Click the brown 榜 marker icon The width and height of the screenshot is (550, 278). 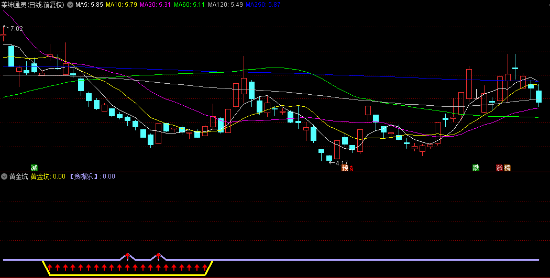coord(507,168)
